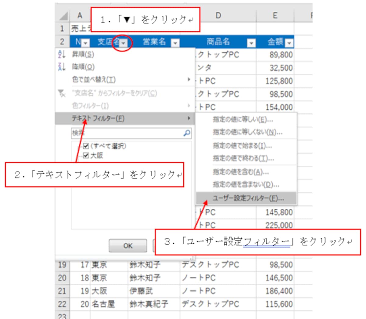
Task: Click the 145,800 amount cell
Action: click(275, 212)
